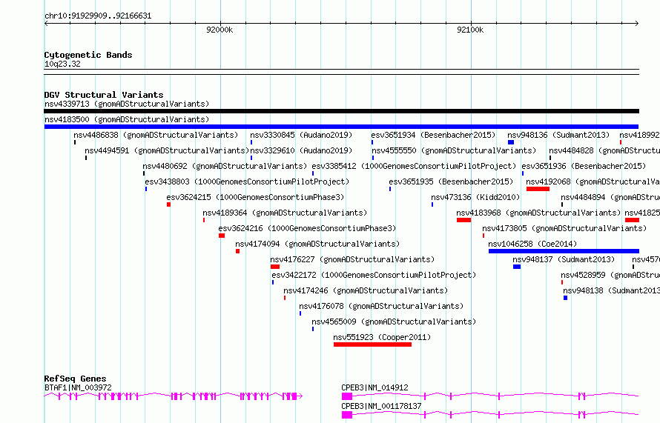Image resolution: width=660 pixels, height=423 pixels.
Task: Click the nsv4176227 red variant bar
Action: (x=275, y=267)
